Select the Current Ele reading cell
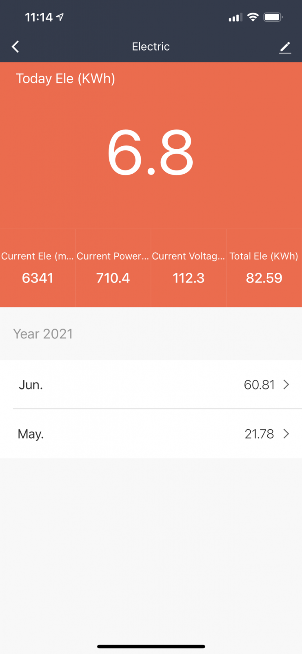This screenshot has width=302, height=654. [x=38, y=268]
